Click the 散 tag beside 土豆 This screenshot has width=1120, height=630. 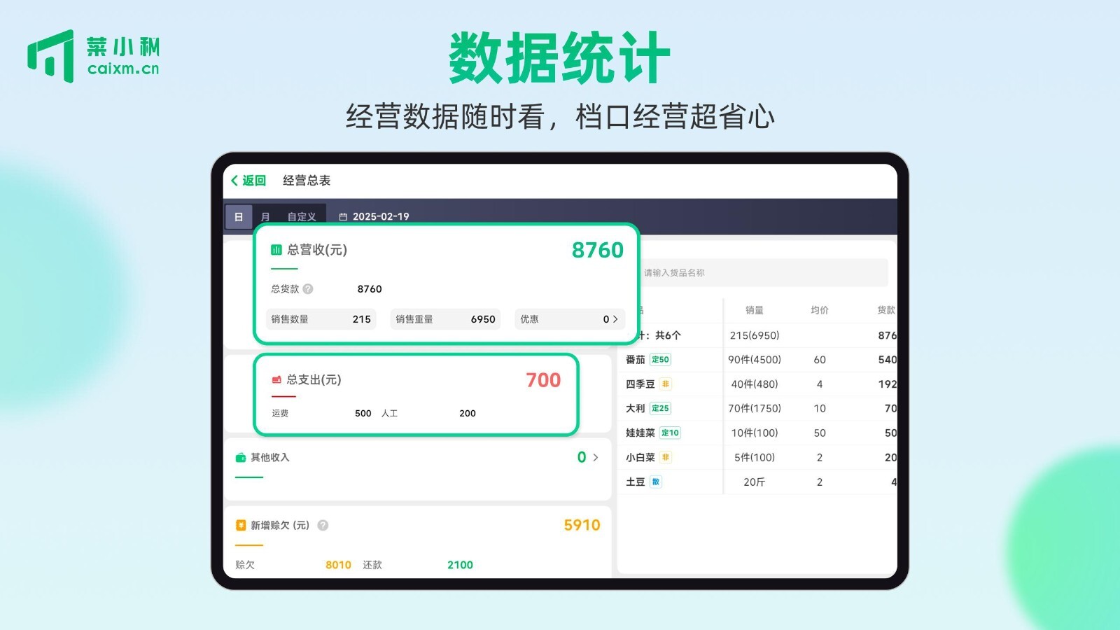click(x=656, y=482)
